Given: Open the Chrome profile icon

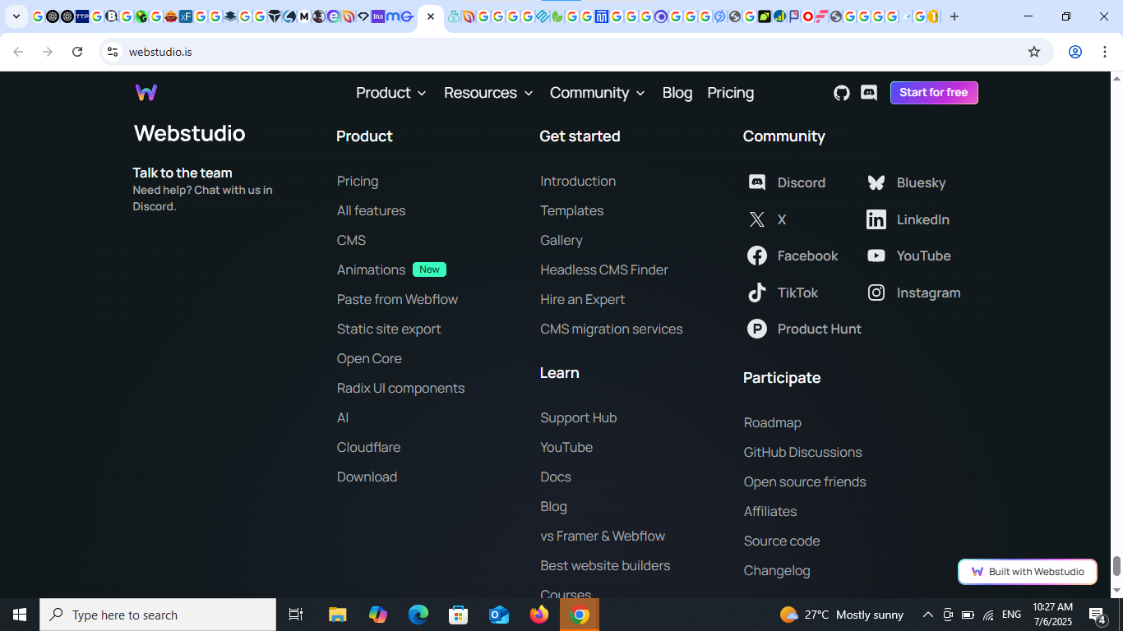Looking at the screenshot, I should (1075, 52).
